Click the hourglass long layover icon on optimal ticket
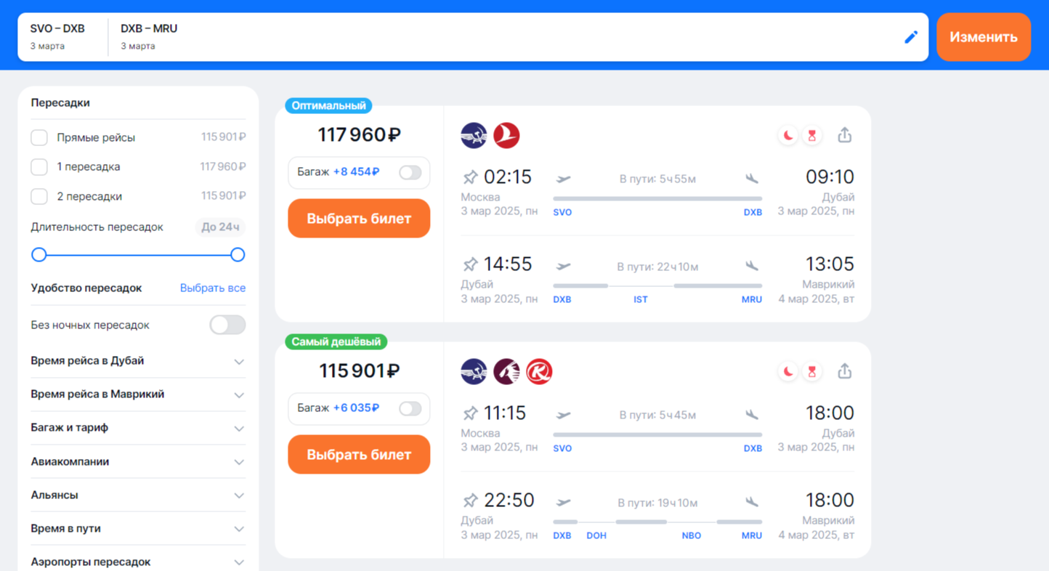This screenshot has width=1049, height=571. 812,135
